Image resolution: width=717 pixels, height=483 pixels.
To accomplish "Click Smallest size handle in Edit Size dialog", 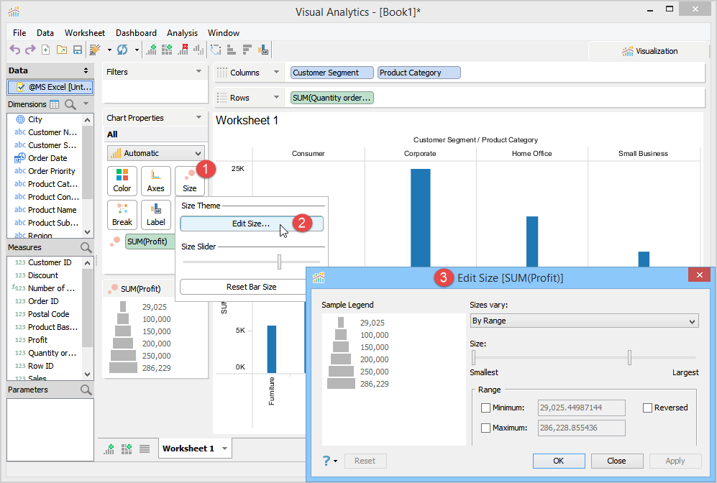I will click(x=473, y=357).
